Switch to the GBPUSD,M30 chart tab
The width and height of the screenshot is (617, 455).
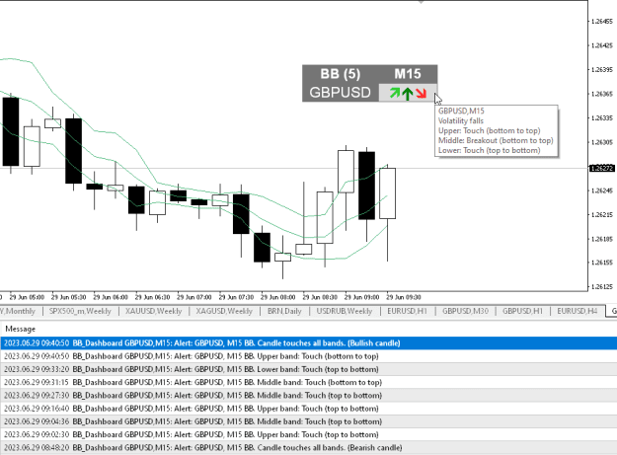(465, 311)
